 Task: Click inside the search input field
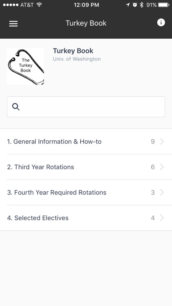click(86, 107)
